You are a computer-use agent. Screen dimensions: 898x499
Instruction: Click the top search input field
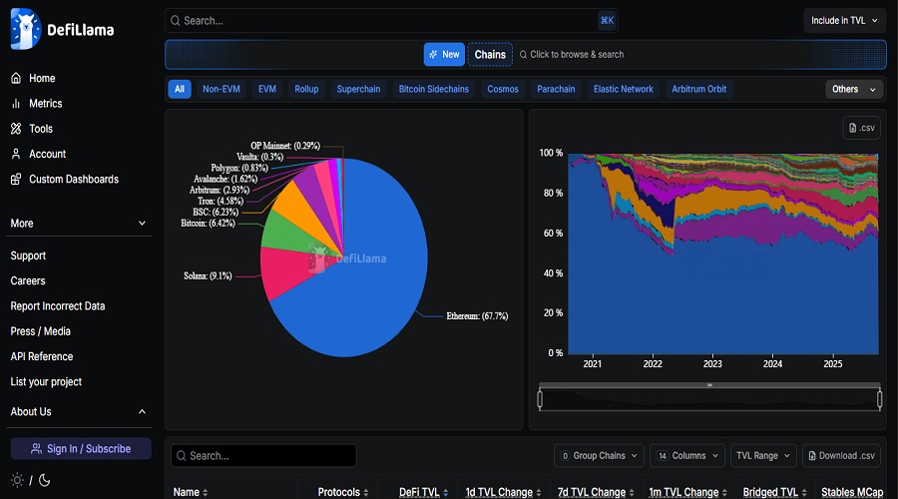pos(379,21)
